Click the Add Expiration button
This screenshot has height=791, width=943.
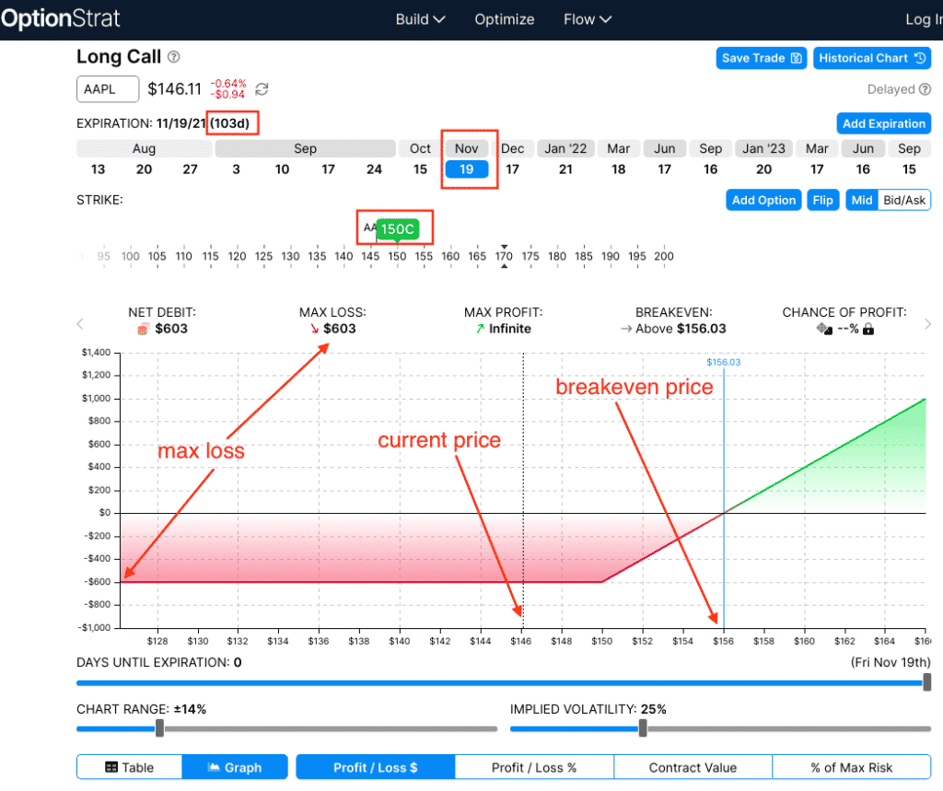(x=883, y=123)
